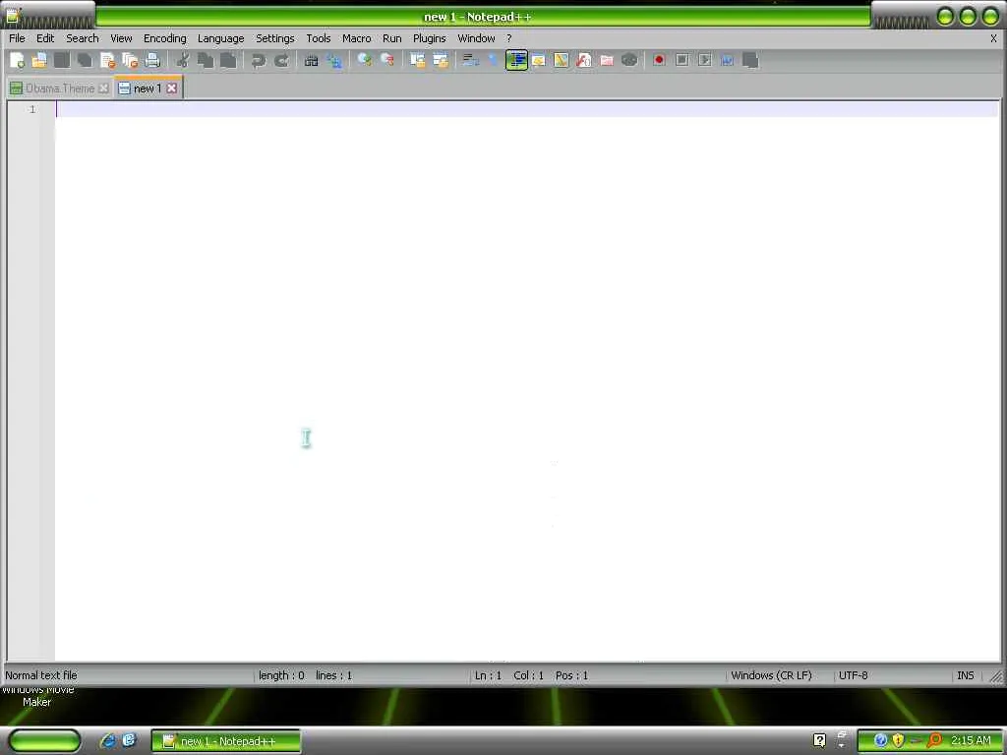This screenshot has width=1007, height=755.
Task: Click the Save All toolbar icon
Action: click(x=85, y=60)
